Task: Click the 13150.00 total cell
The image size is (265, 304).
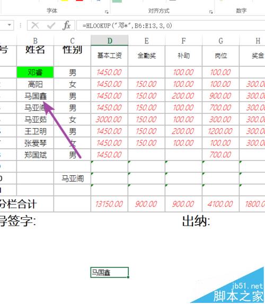Action: coord(109,204)
